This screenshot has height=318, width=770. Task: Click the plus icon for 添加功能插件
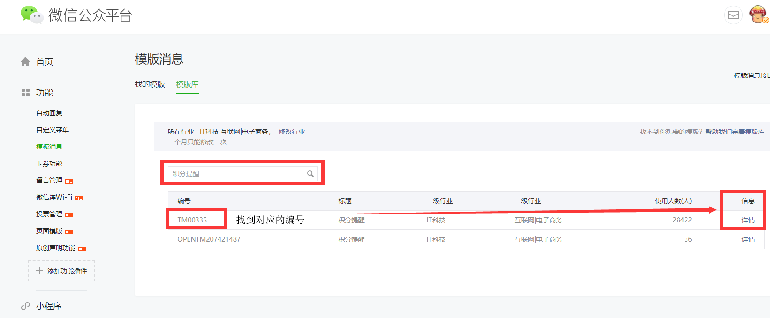pos(40,271)
